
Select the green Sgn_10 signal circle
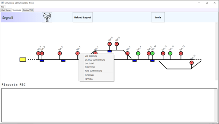tap(152, 53)
